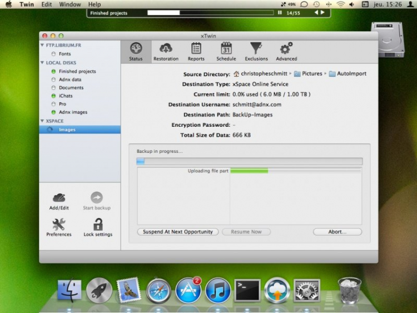This screenshot has height=313, width=417.
Task: Open the Reports clipboard icon
Action: click(x=196, y=49)
